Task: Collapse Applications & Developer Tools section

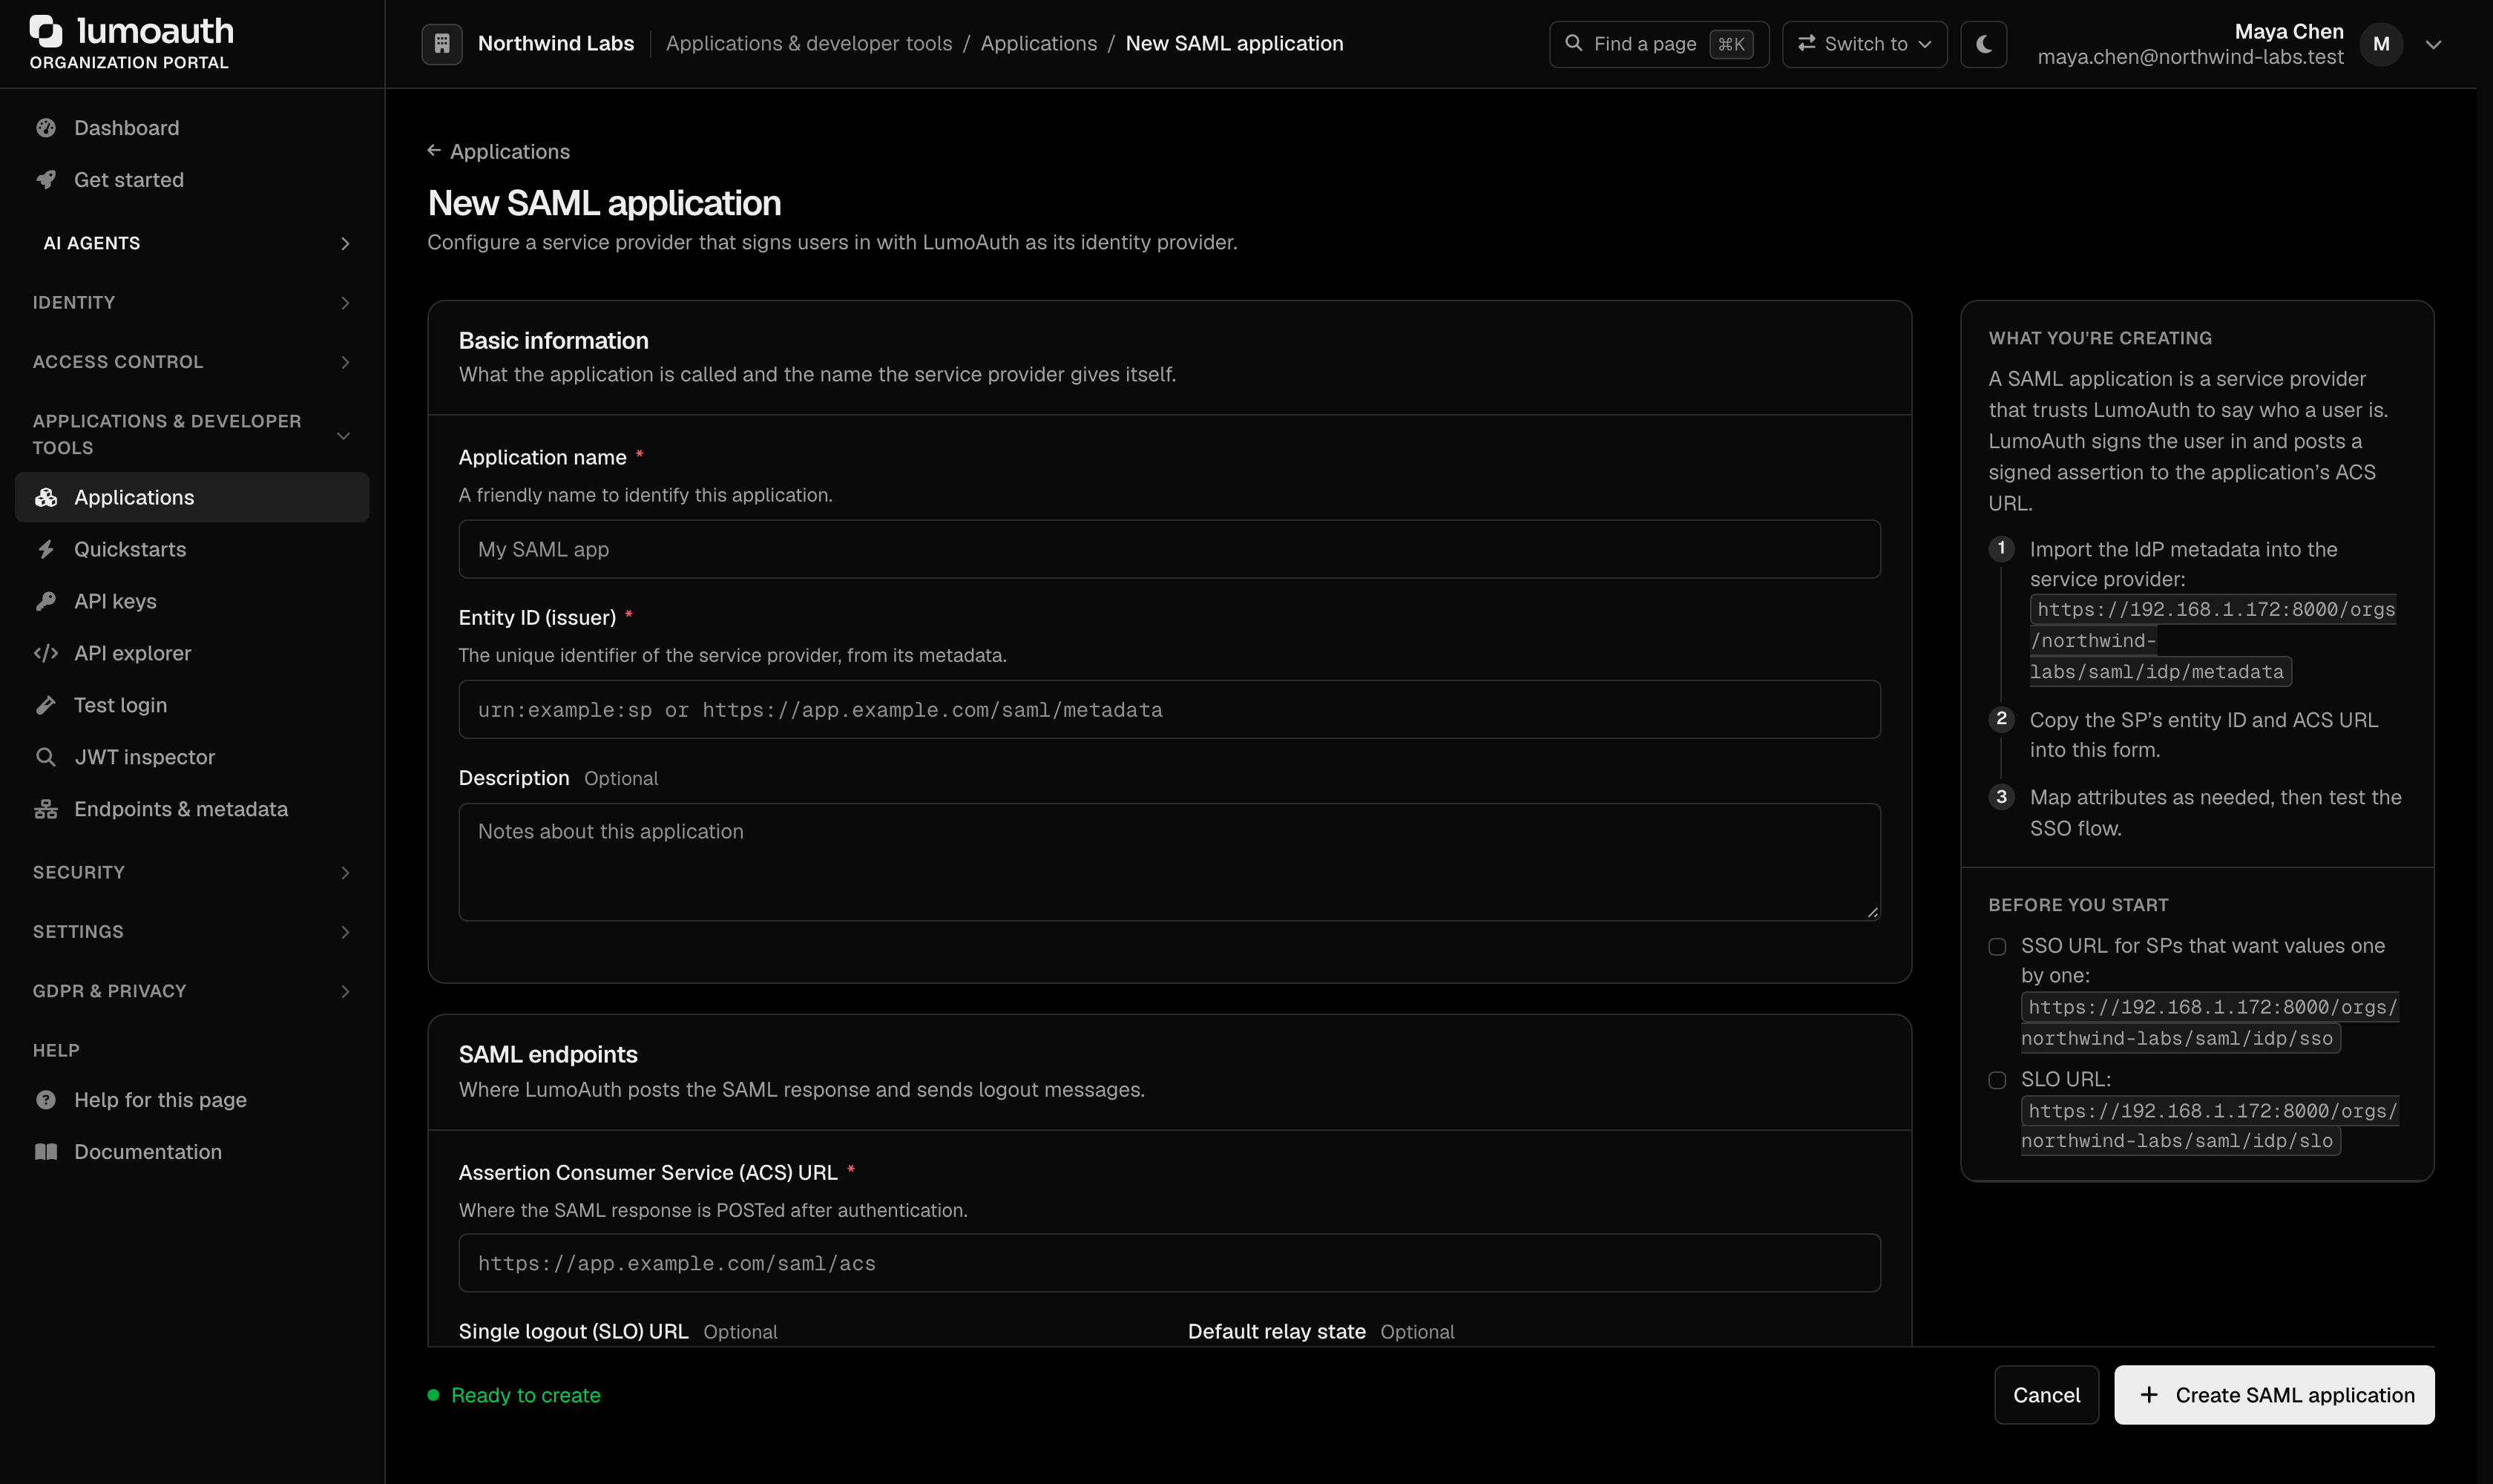Action: [192, 435]
